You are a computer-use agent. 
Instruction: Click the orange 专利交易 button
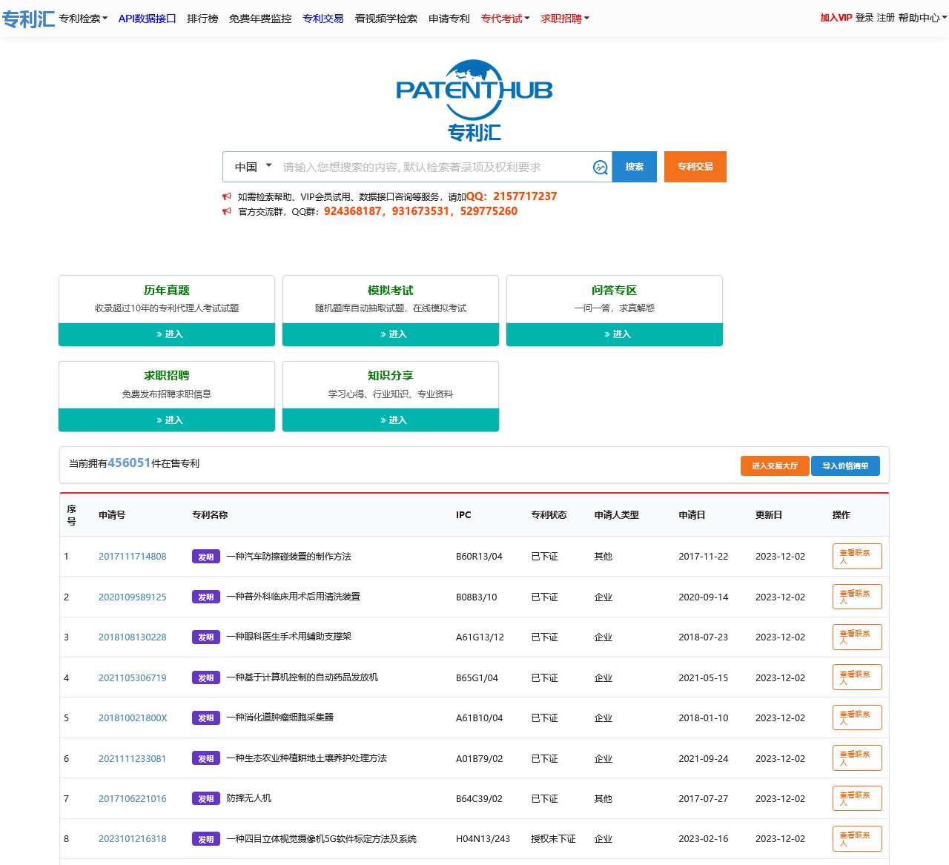[x=695, y=167]
